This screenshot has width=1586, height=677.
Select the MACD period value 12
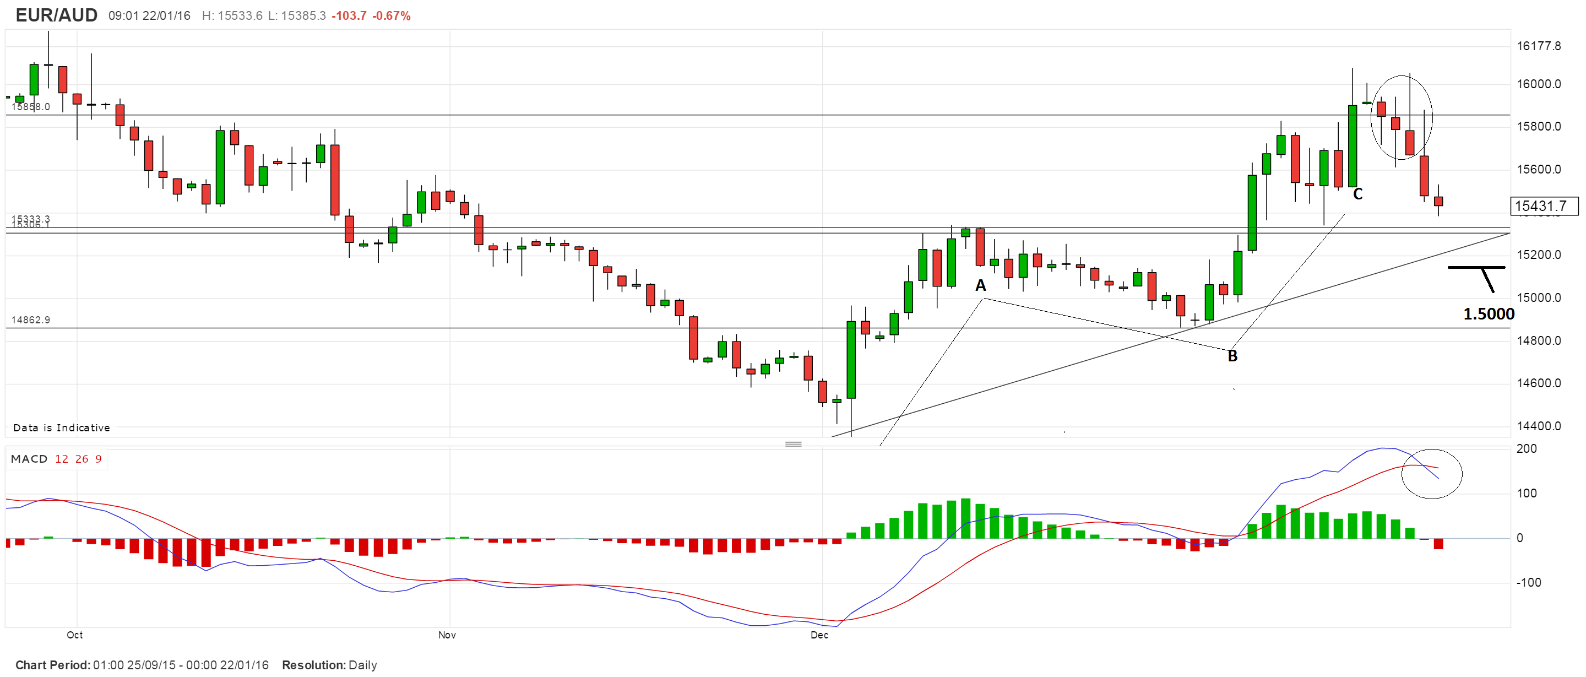[62, 459]
